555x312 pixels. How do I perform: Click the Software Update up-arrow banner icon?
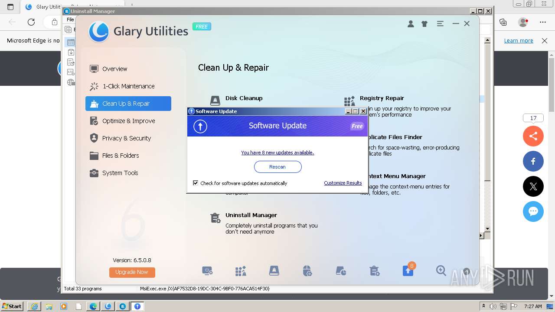tap(200, 126)
